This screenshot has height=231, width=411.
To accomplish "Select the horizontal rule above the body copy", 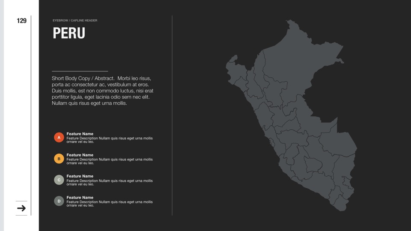I will pos(80,71).
